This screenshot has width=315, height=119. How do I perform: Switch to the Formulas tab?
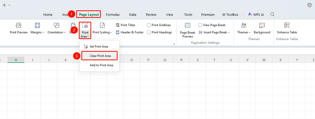coord(113,14)
